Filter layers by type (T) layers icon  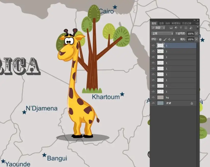tap(181, 28)
